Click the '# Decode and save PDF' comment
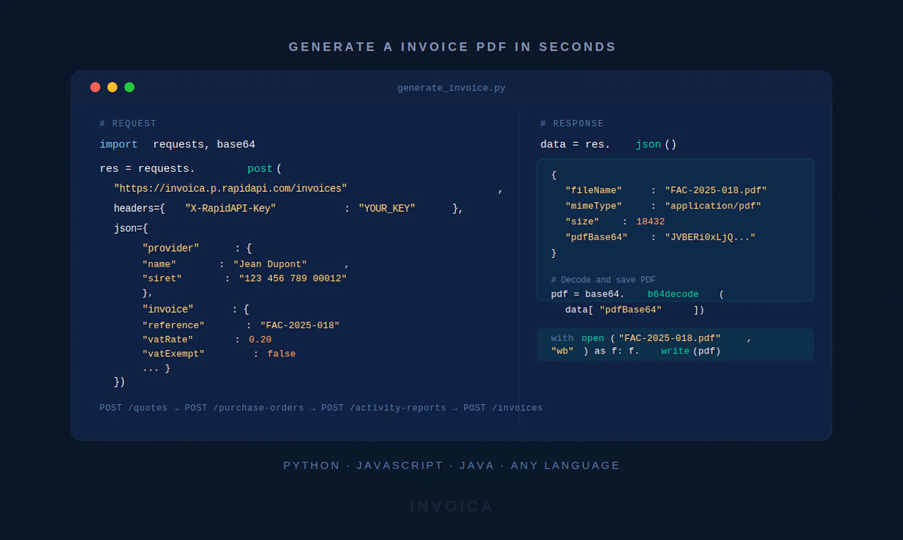This screenshot has width=903, height=540. click(x=603, y=280)
